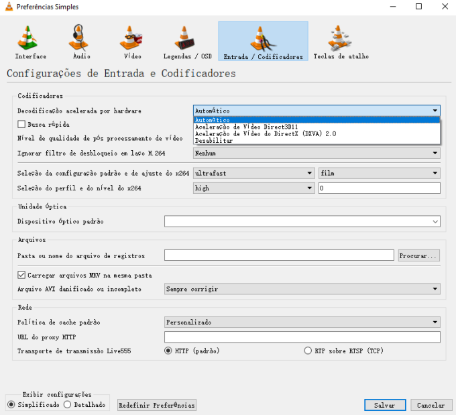This screenshot has width=456, height=415.
Task: Click the x264 level input field
Action: click(380, 188)
